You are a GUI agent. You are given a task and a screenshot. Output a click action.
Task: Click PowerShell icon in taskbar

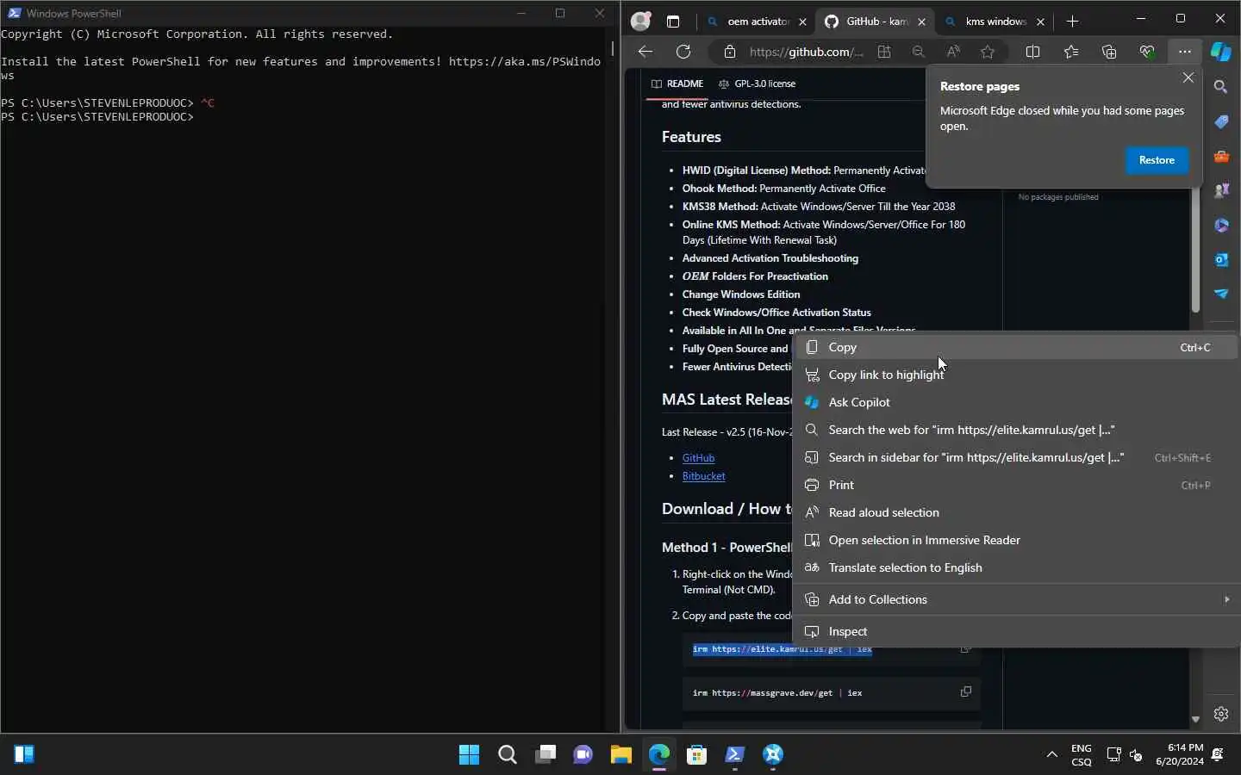click(734, 754)
